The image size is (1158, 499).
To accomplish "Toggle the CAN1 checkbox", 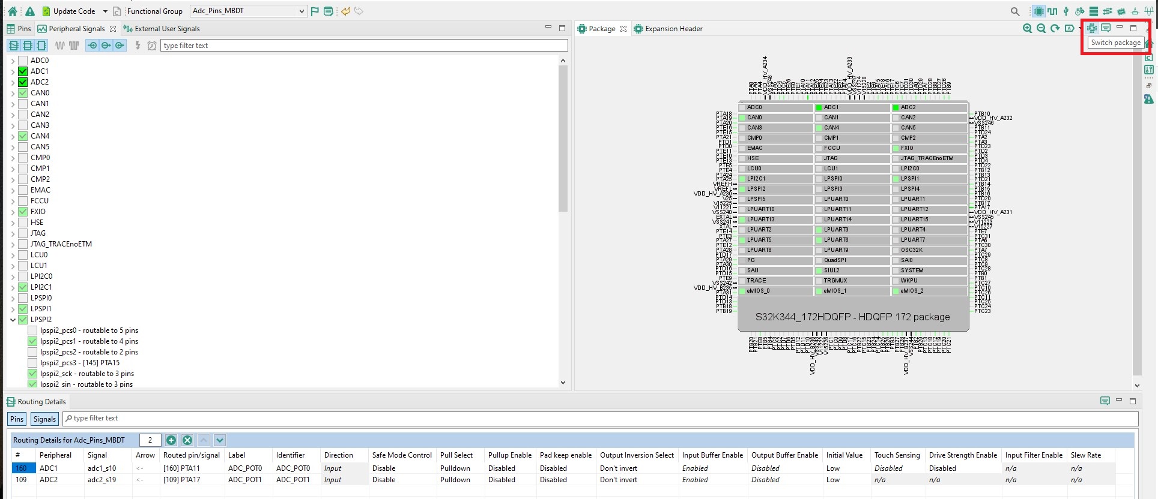I will point(23,104).
